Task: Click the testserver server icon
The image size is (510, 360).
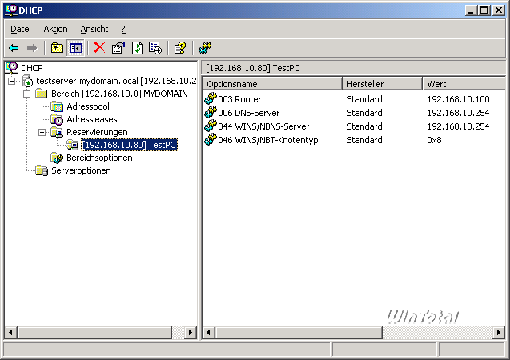Action: 27,81
